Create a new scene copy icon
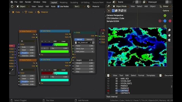Image resolution: width=182 pixels, height=102 pixels. pos(137,2)
